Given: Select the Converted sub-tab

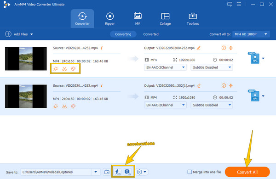Looking at the screenshot, I should pos(151,34).
